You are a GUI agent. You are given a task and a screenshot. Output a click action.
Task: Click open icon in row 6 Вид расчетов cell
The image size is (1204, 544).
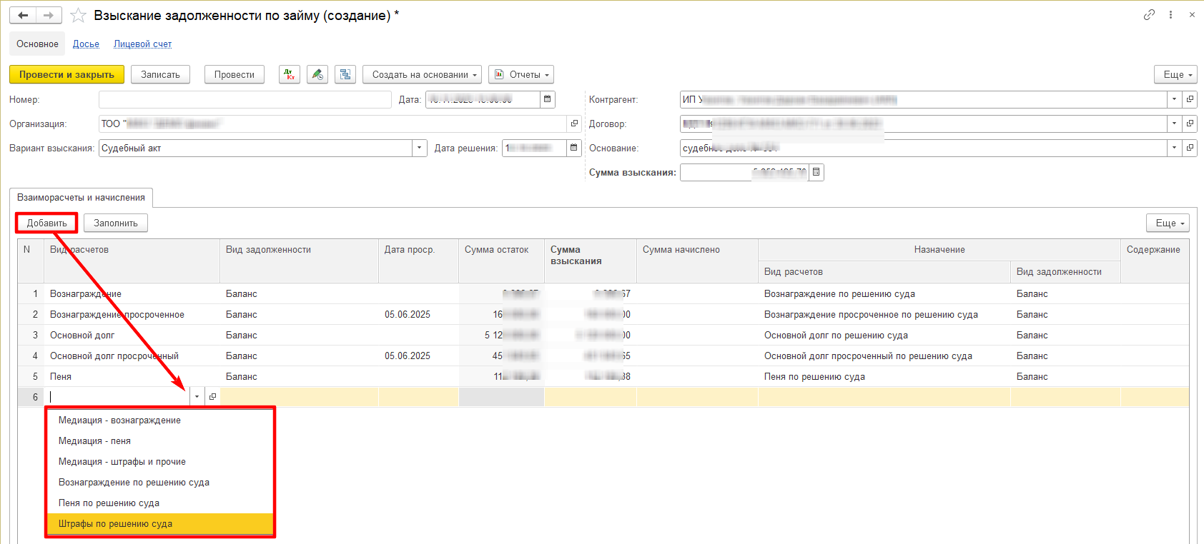tap(212, 396)
